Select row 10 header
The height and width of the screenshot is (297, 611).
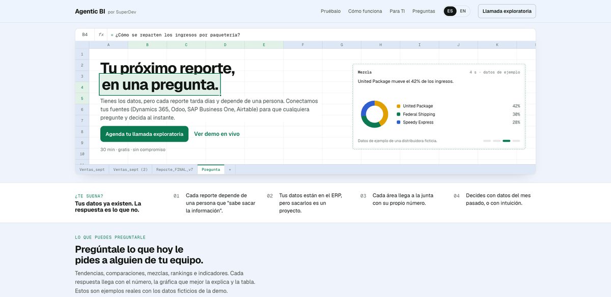click(x=82, y=154)
